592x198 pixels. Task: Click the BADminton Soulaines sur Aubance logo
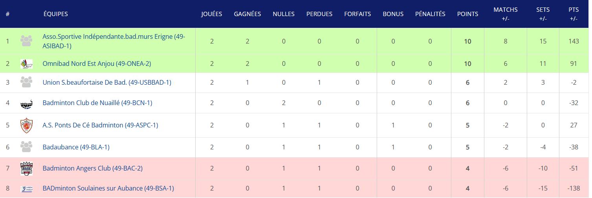click(x=26, y=189)
